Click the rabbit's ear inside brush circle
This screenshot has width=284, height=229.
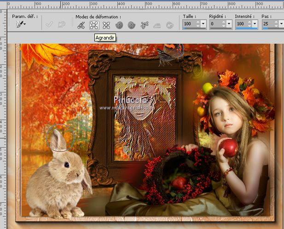pyautogui.click(x=58, y=140)
